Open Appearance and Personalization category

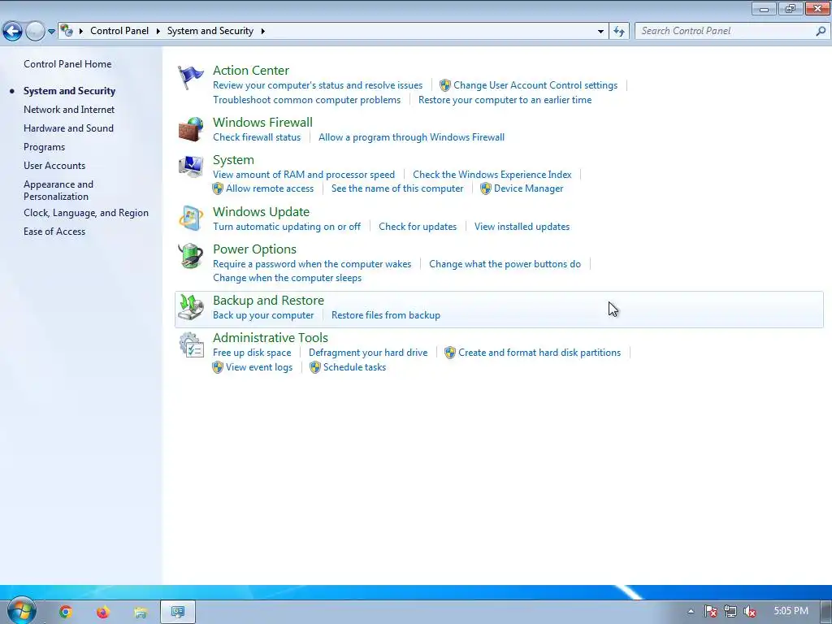(x=58, y=190)
